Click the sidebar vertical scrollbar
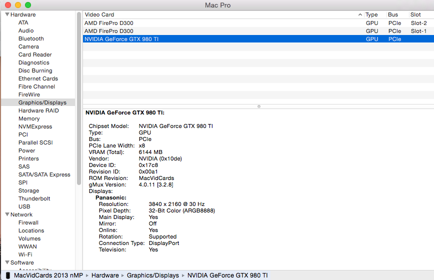 pyautogui.click(x=79, y=98)
